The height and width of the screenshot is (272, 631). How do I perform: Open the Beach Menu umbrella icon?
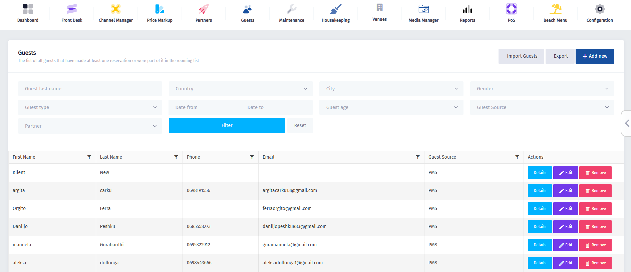click(555, 9)
